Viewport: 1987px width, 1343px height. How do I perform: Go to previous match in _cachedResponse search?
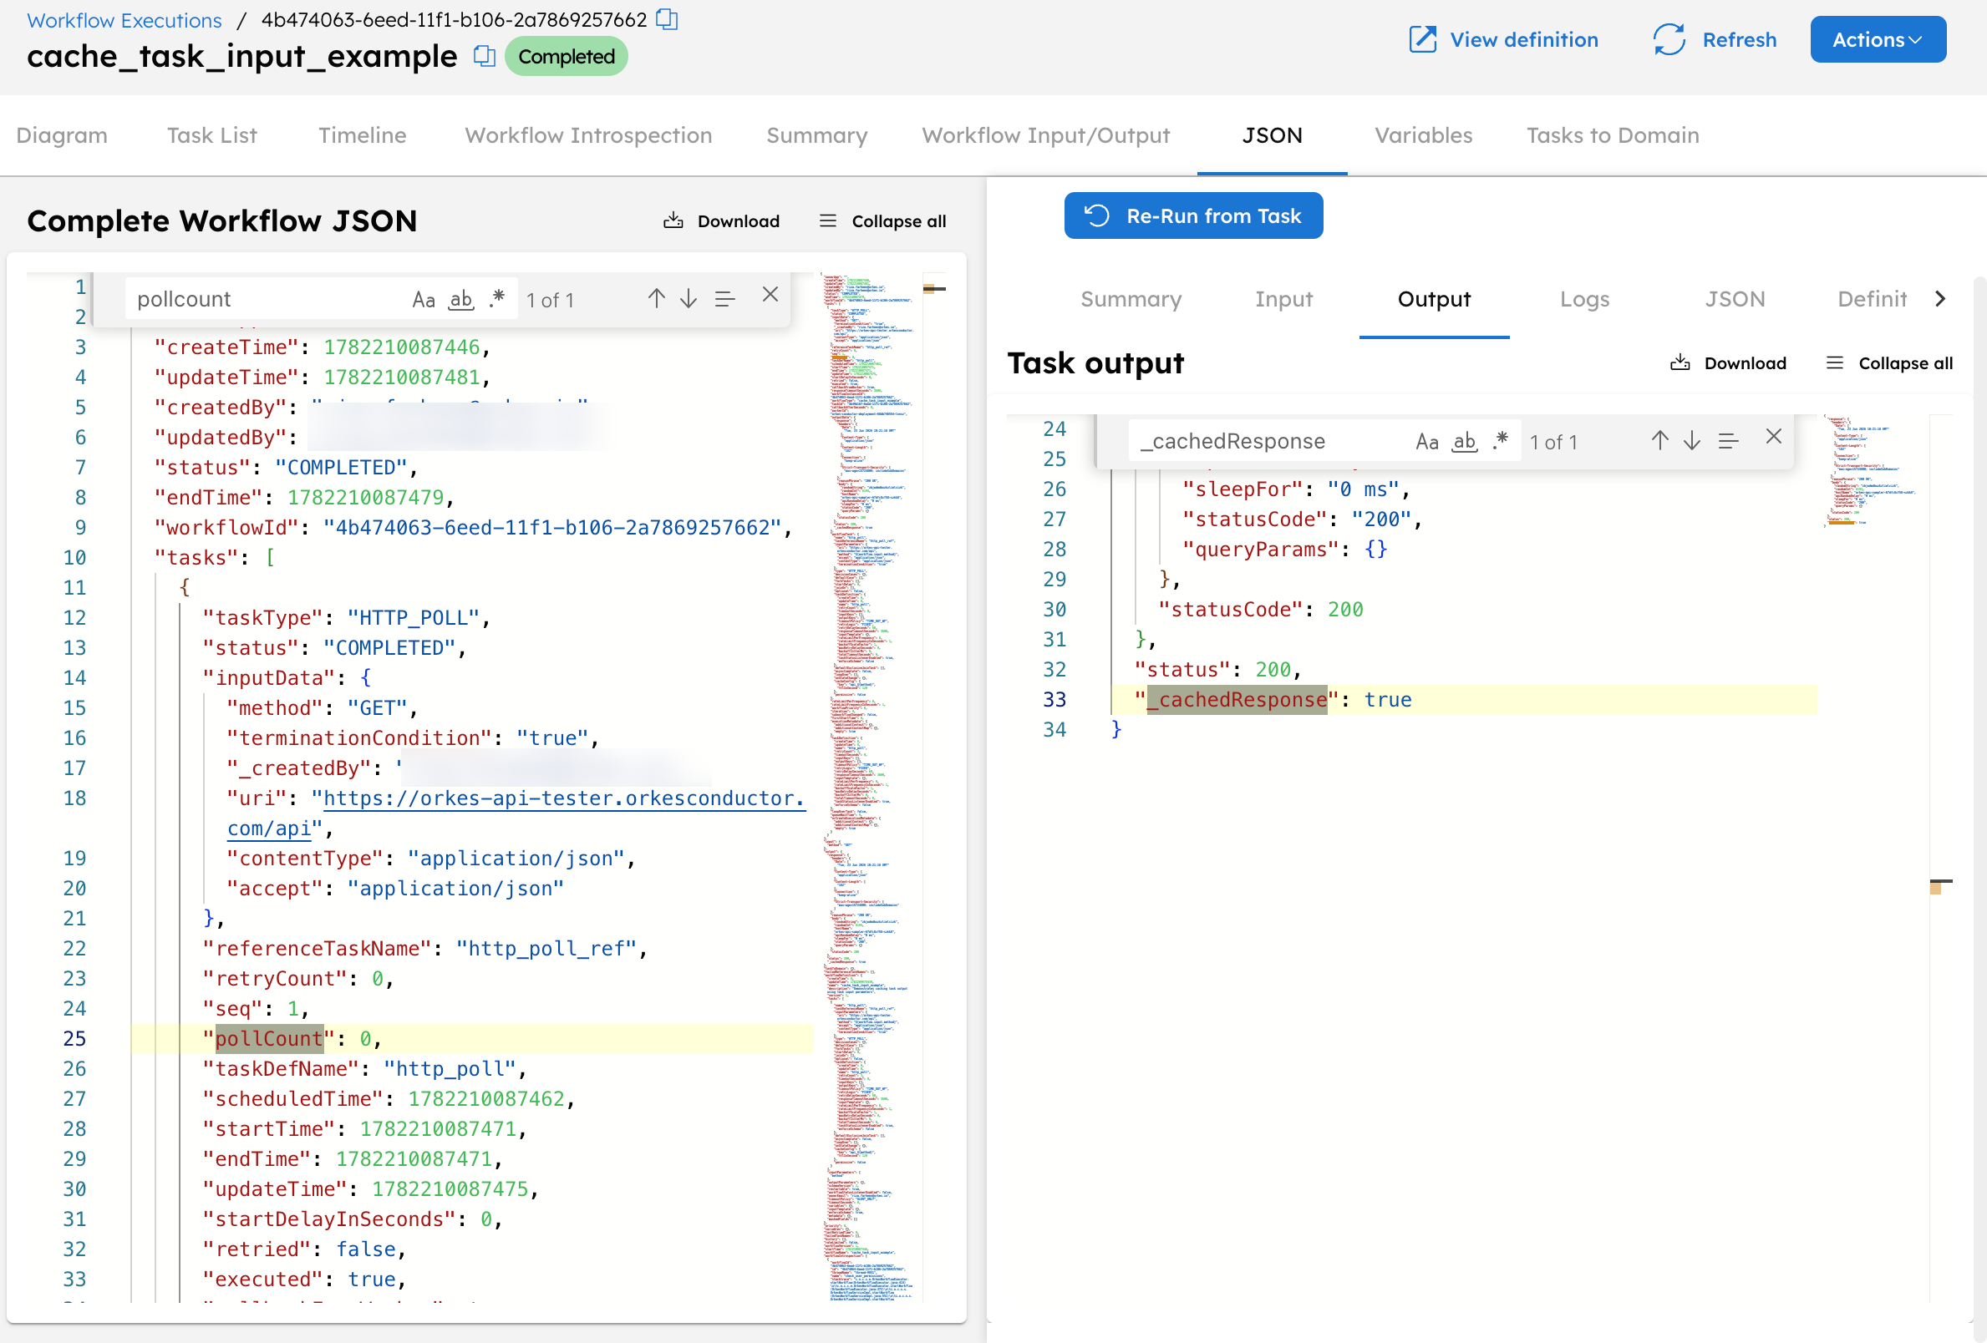click(x=1659, y=440)
